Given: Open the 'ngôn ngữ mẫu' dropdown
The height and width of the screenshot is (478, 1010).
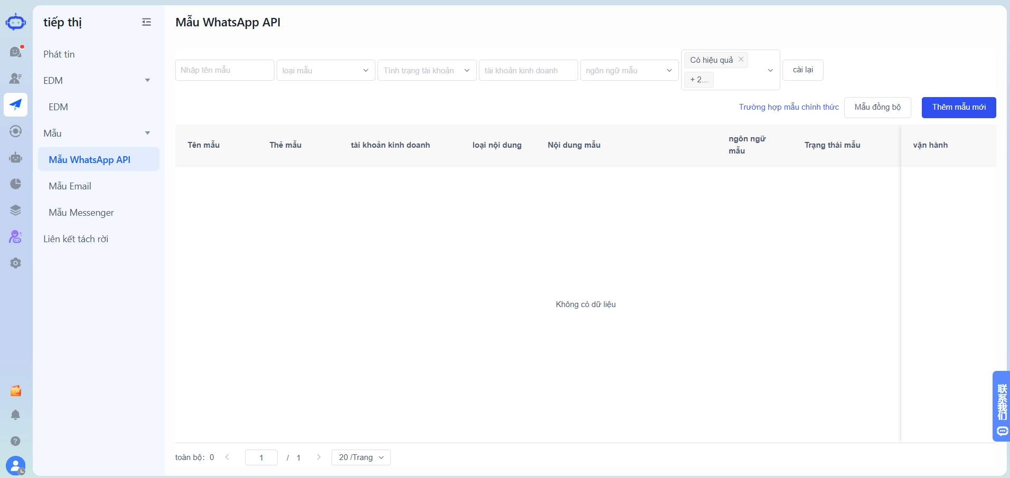Looking at the screenshot, I should 629,70.
